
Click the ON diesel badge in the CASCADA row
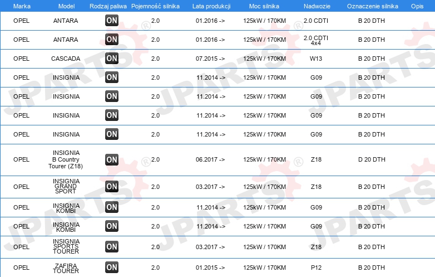112,59
